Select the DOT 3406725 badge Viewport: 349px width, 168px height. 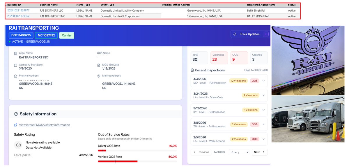[21, 35]
